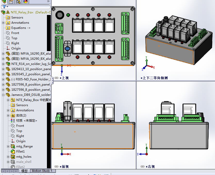Click the *前视 front view label
This screenshot has width=215, height=175.
pyautogui.click(x=64, y=167)
